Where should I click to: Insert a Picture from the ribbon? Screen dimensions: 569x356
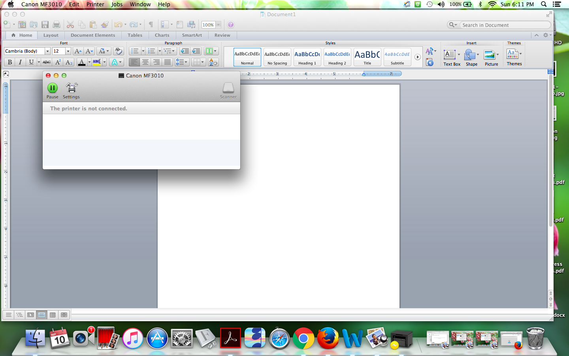tap(491, 57)
